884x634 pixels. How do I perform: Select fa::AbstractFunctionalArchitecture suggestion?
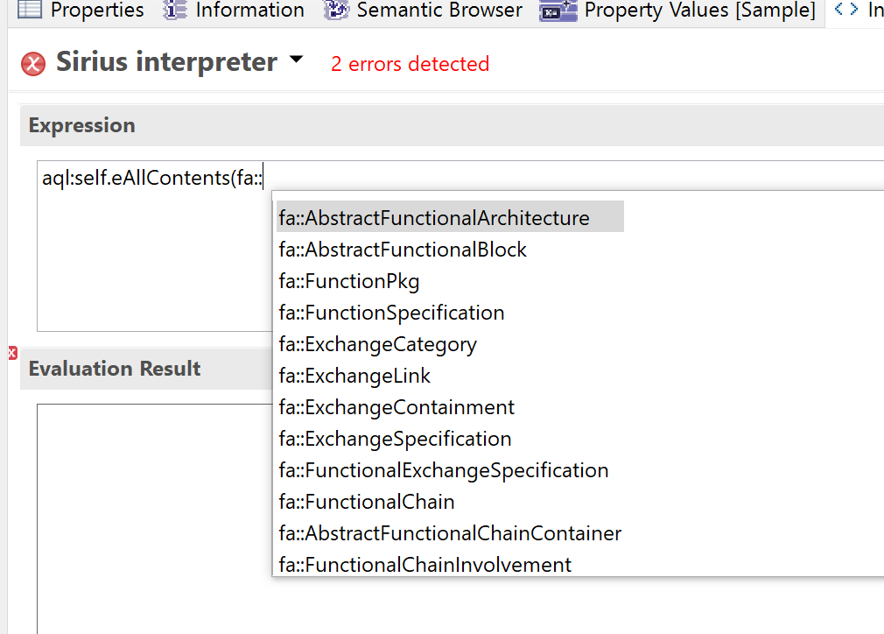tap(434, 218)
